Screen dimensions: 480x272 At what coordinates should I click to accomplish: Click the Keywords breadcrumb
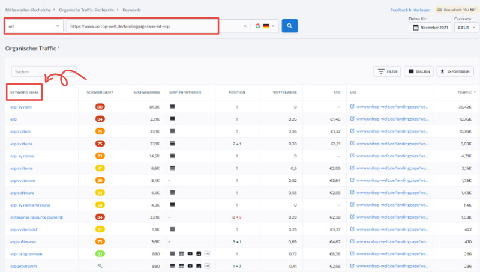coord(131,10)
